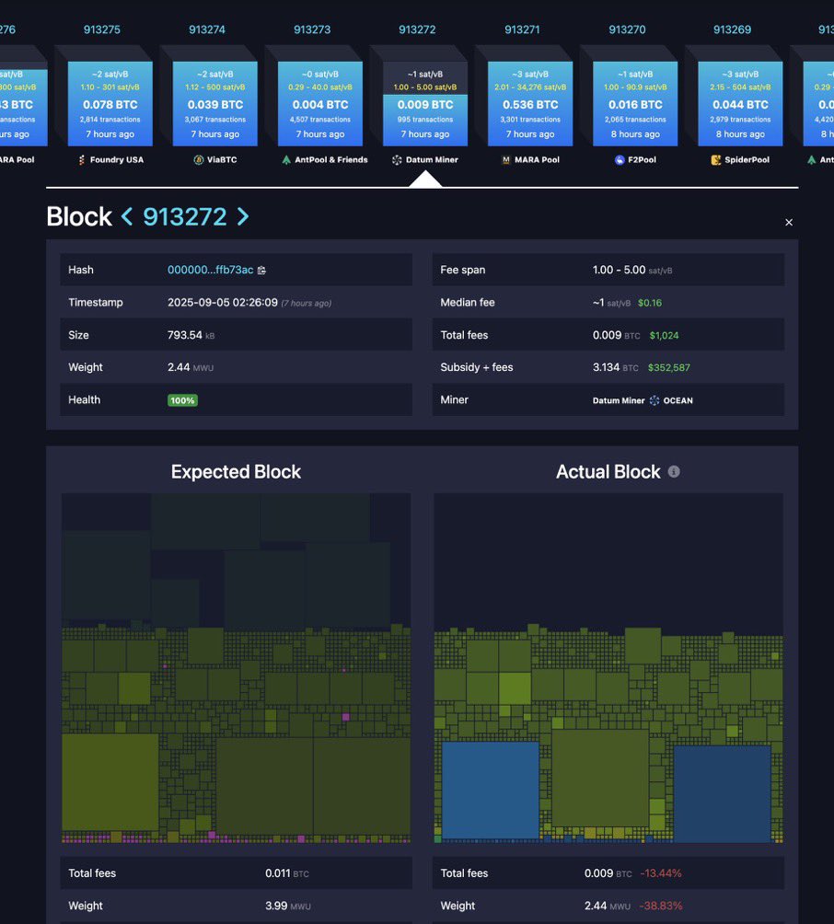The image size is (834, 924).
Task: Click the fee span value 1.00 - 5.00
Action: [619, 270]
